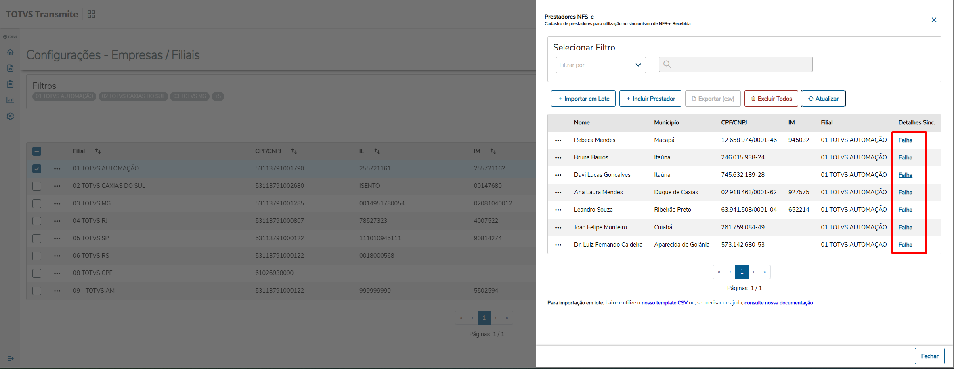This screenshot has height=369, width=954.
Task: Toggle the select-all header checkbox
Action: (37, 151)
